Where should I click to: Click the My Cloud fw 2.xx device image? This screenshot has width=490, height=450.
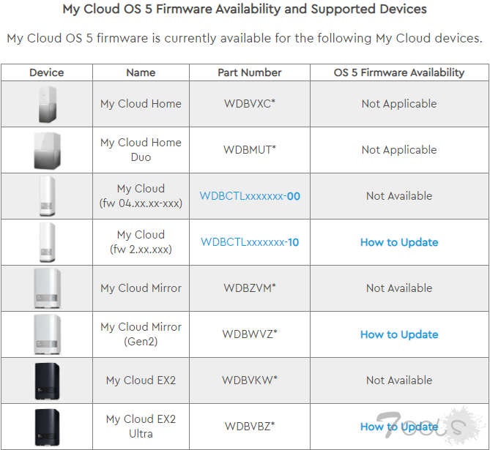[46, 242]
